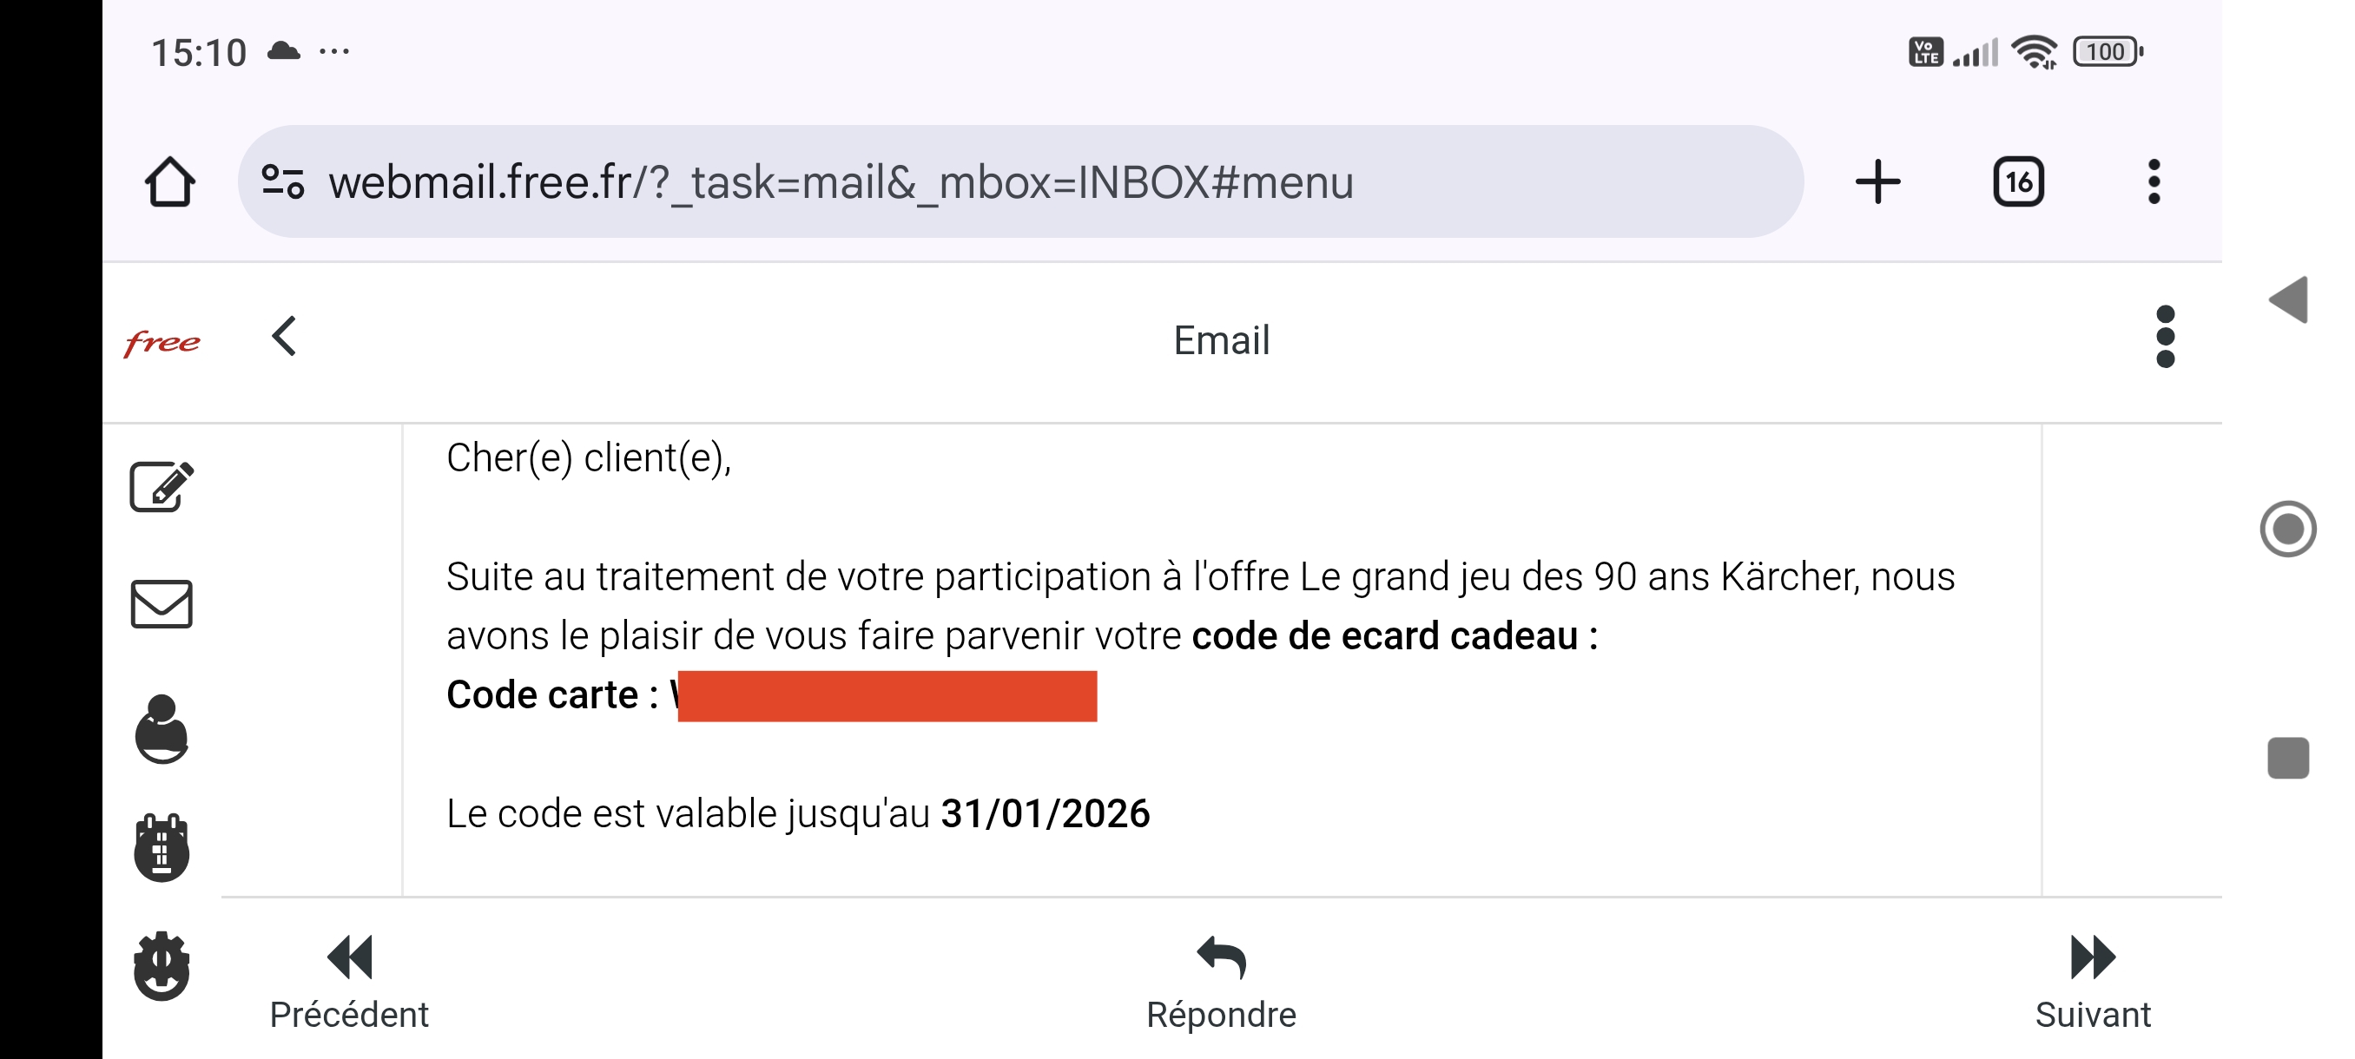Click the Free logo
The image size is (2355, 1059).
[x=162, y=343]
